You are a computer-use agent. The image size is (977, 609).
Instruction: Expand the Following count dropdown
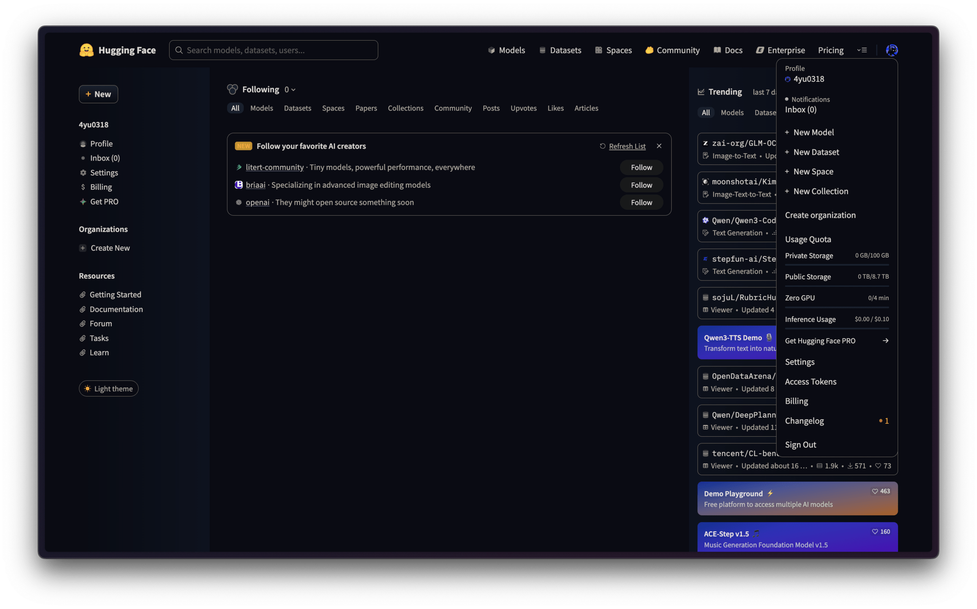pyautogui.click(x=290, y=90)
